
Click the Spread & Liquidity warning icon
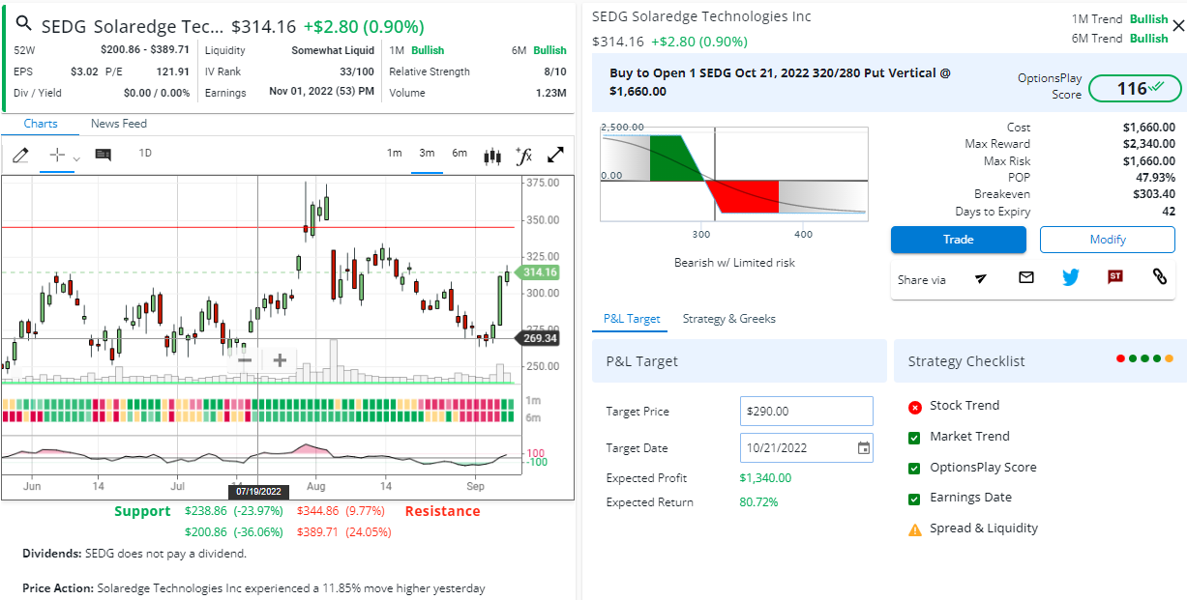click(915, 529)
